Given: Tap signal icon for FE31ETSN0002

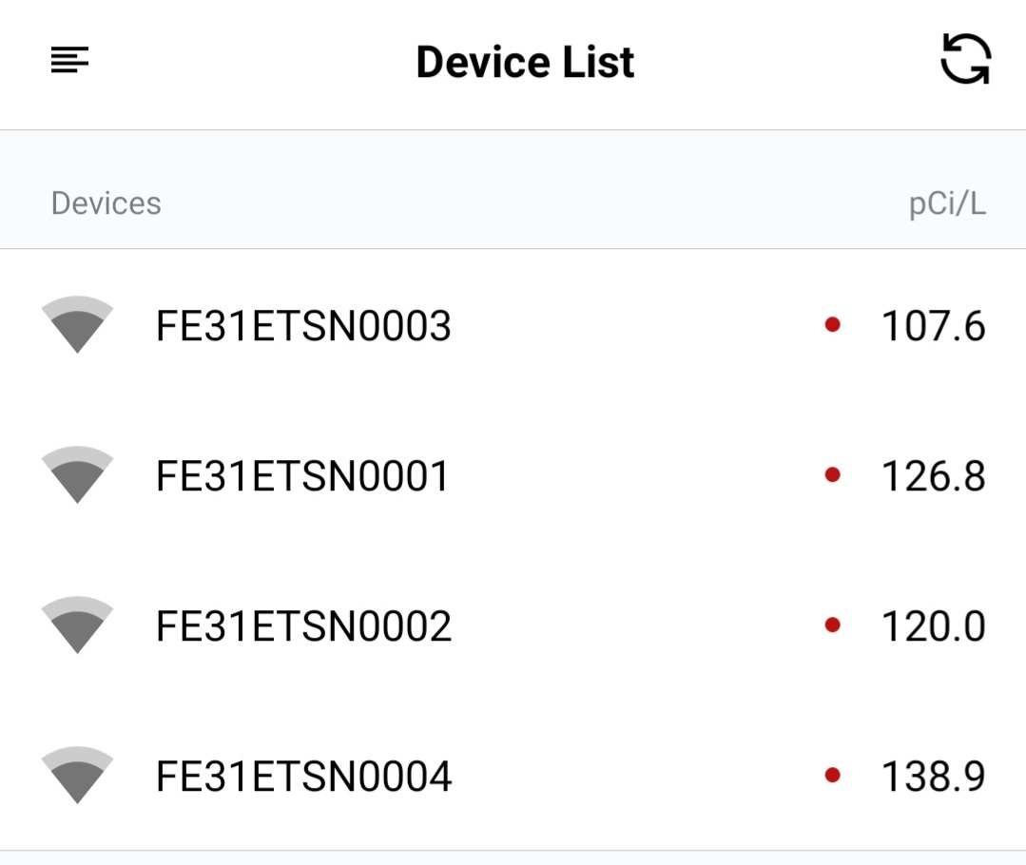Looking at the screenshot, I should click(77, 625).
